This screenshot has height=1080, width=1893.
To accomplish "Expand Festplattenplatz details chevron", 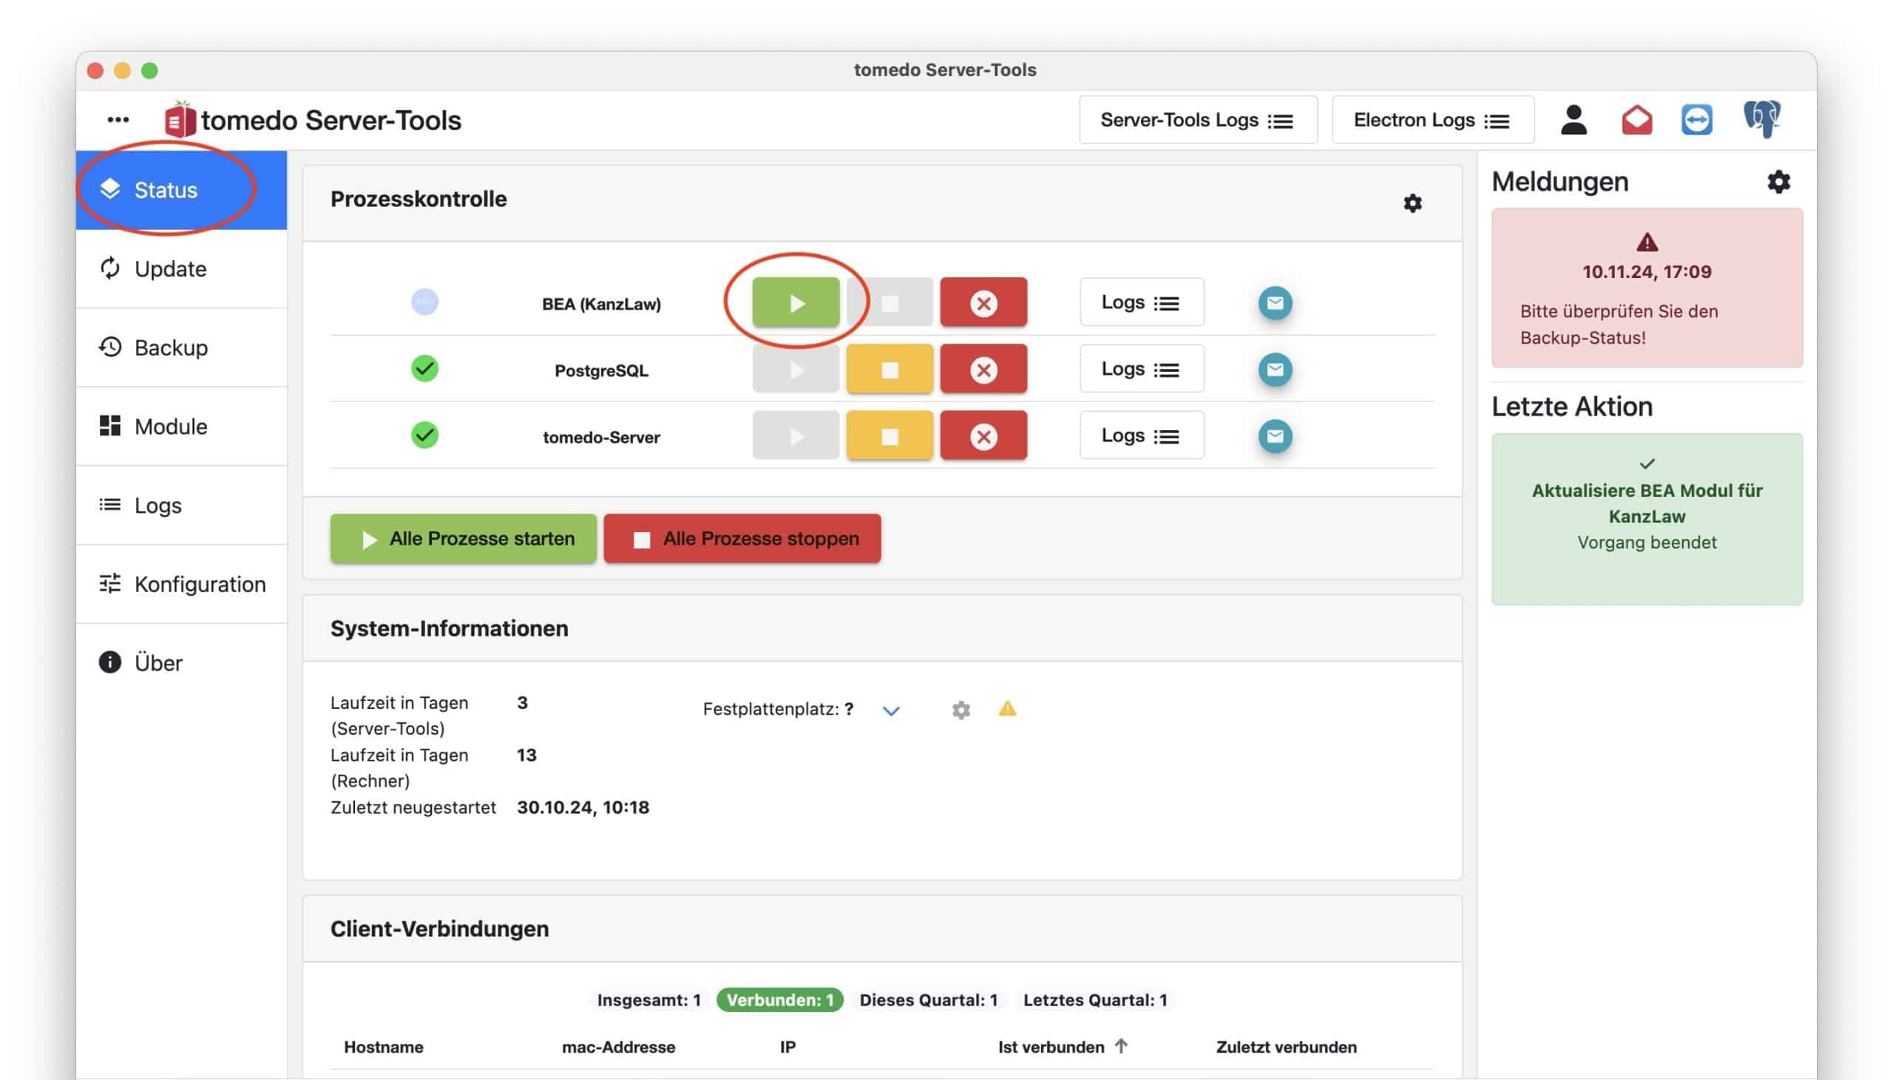I will click(x=890, y=710).
